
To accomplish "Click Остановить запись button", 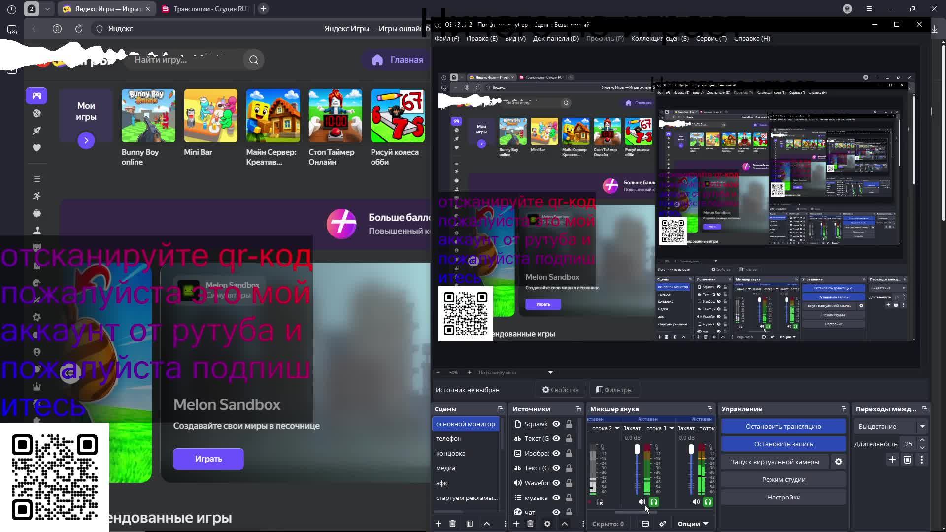I will pyautogui.click(x=783, y=444).
